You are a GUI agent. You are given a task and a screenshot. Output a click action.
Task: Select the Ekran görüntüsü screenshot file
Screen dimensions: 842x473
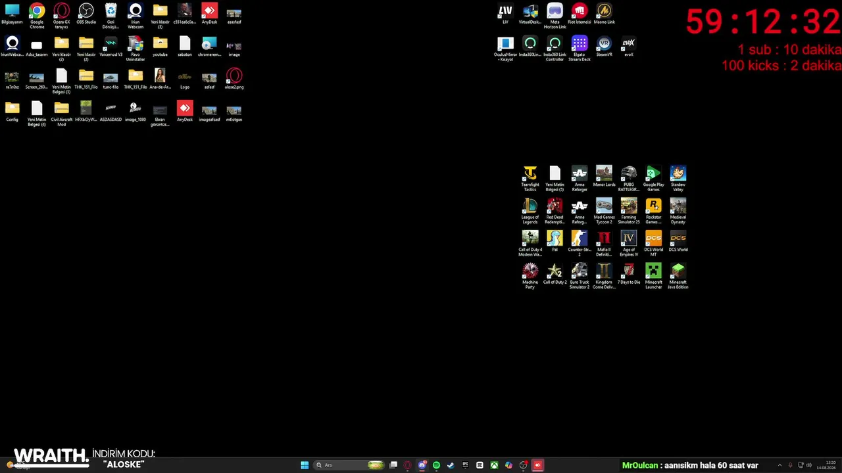160,114
